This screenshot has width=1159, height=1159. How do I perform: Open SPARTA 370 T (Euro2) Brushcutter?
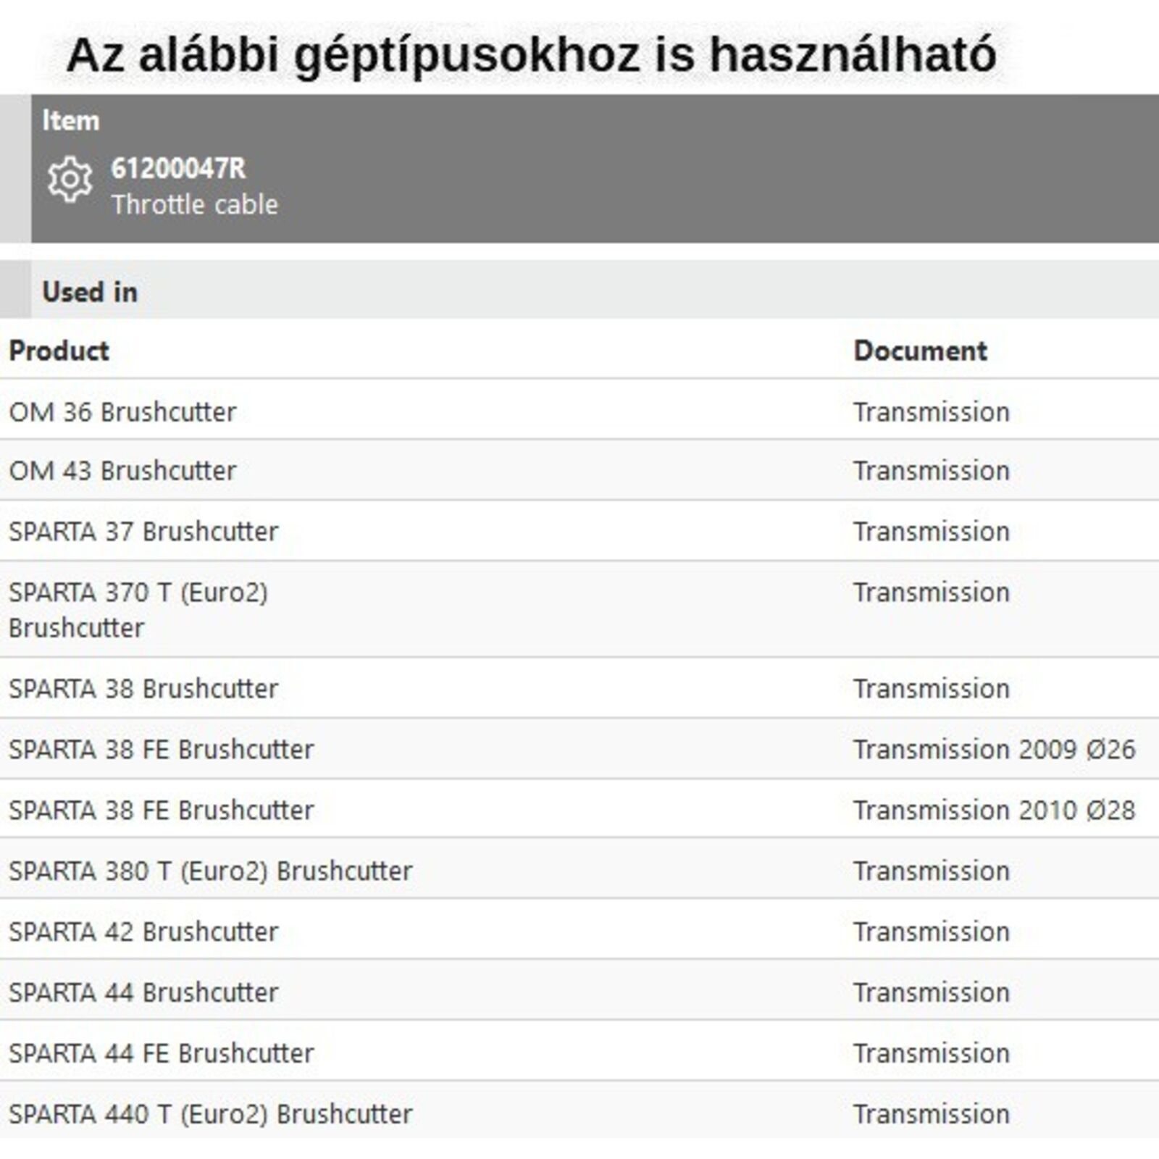138,609
